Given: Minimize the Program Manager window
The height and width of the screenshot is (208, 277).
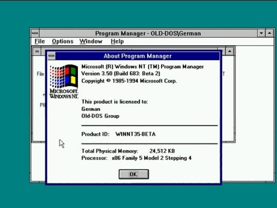Looking at the screenshot, I should tap(261, 33).
